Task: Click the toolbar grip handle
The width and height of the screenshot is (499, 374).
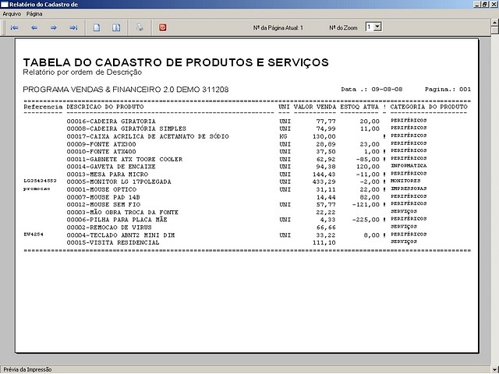Action: [x=3, y=27]
